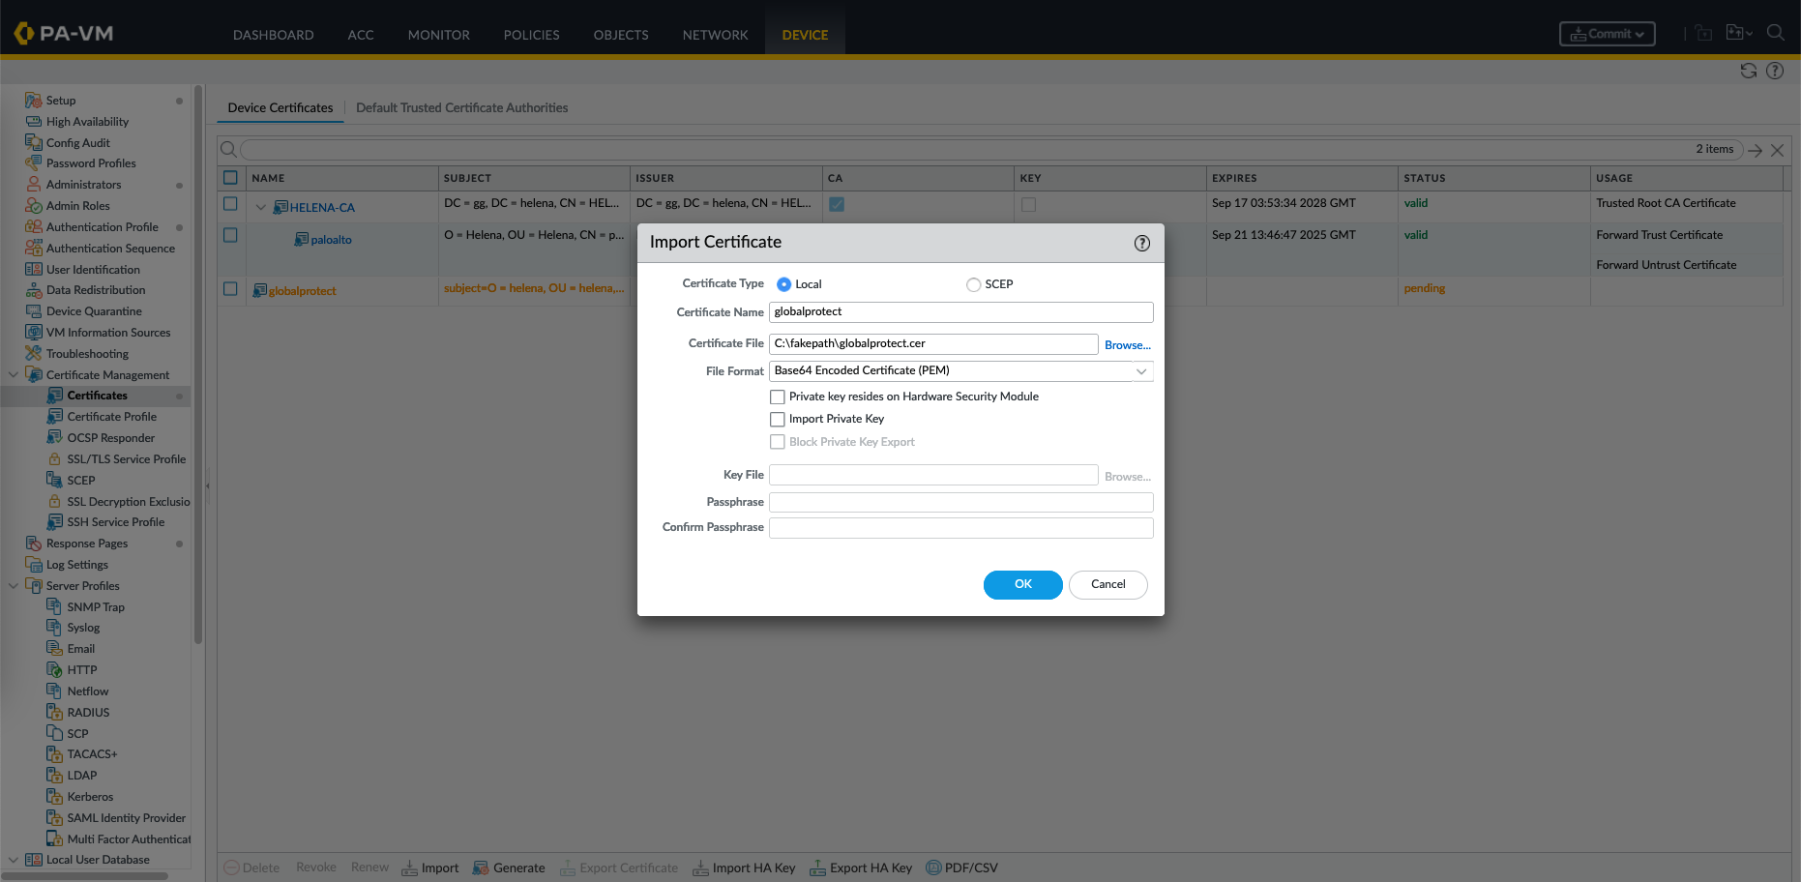Click the PDF/CSV export icon
Image resolution: width=1801 pixels, height=882 pixels.
click(x=933, y=867)
